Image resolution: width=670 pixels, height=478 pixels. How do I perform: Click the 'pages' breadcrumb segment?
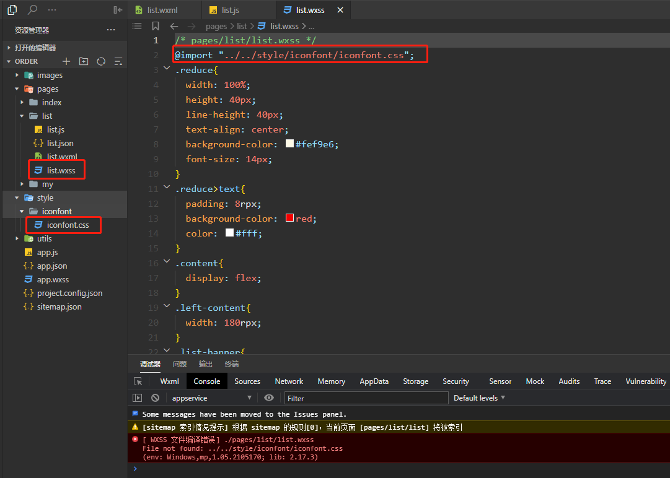point(216,26)
